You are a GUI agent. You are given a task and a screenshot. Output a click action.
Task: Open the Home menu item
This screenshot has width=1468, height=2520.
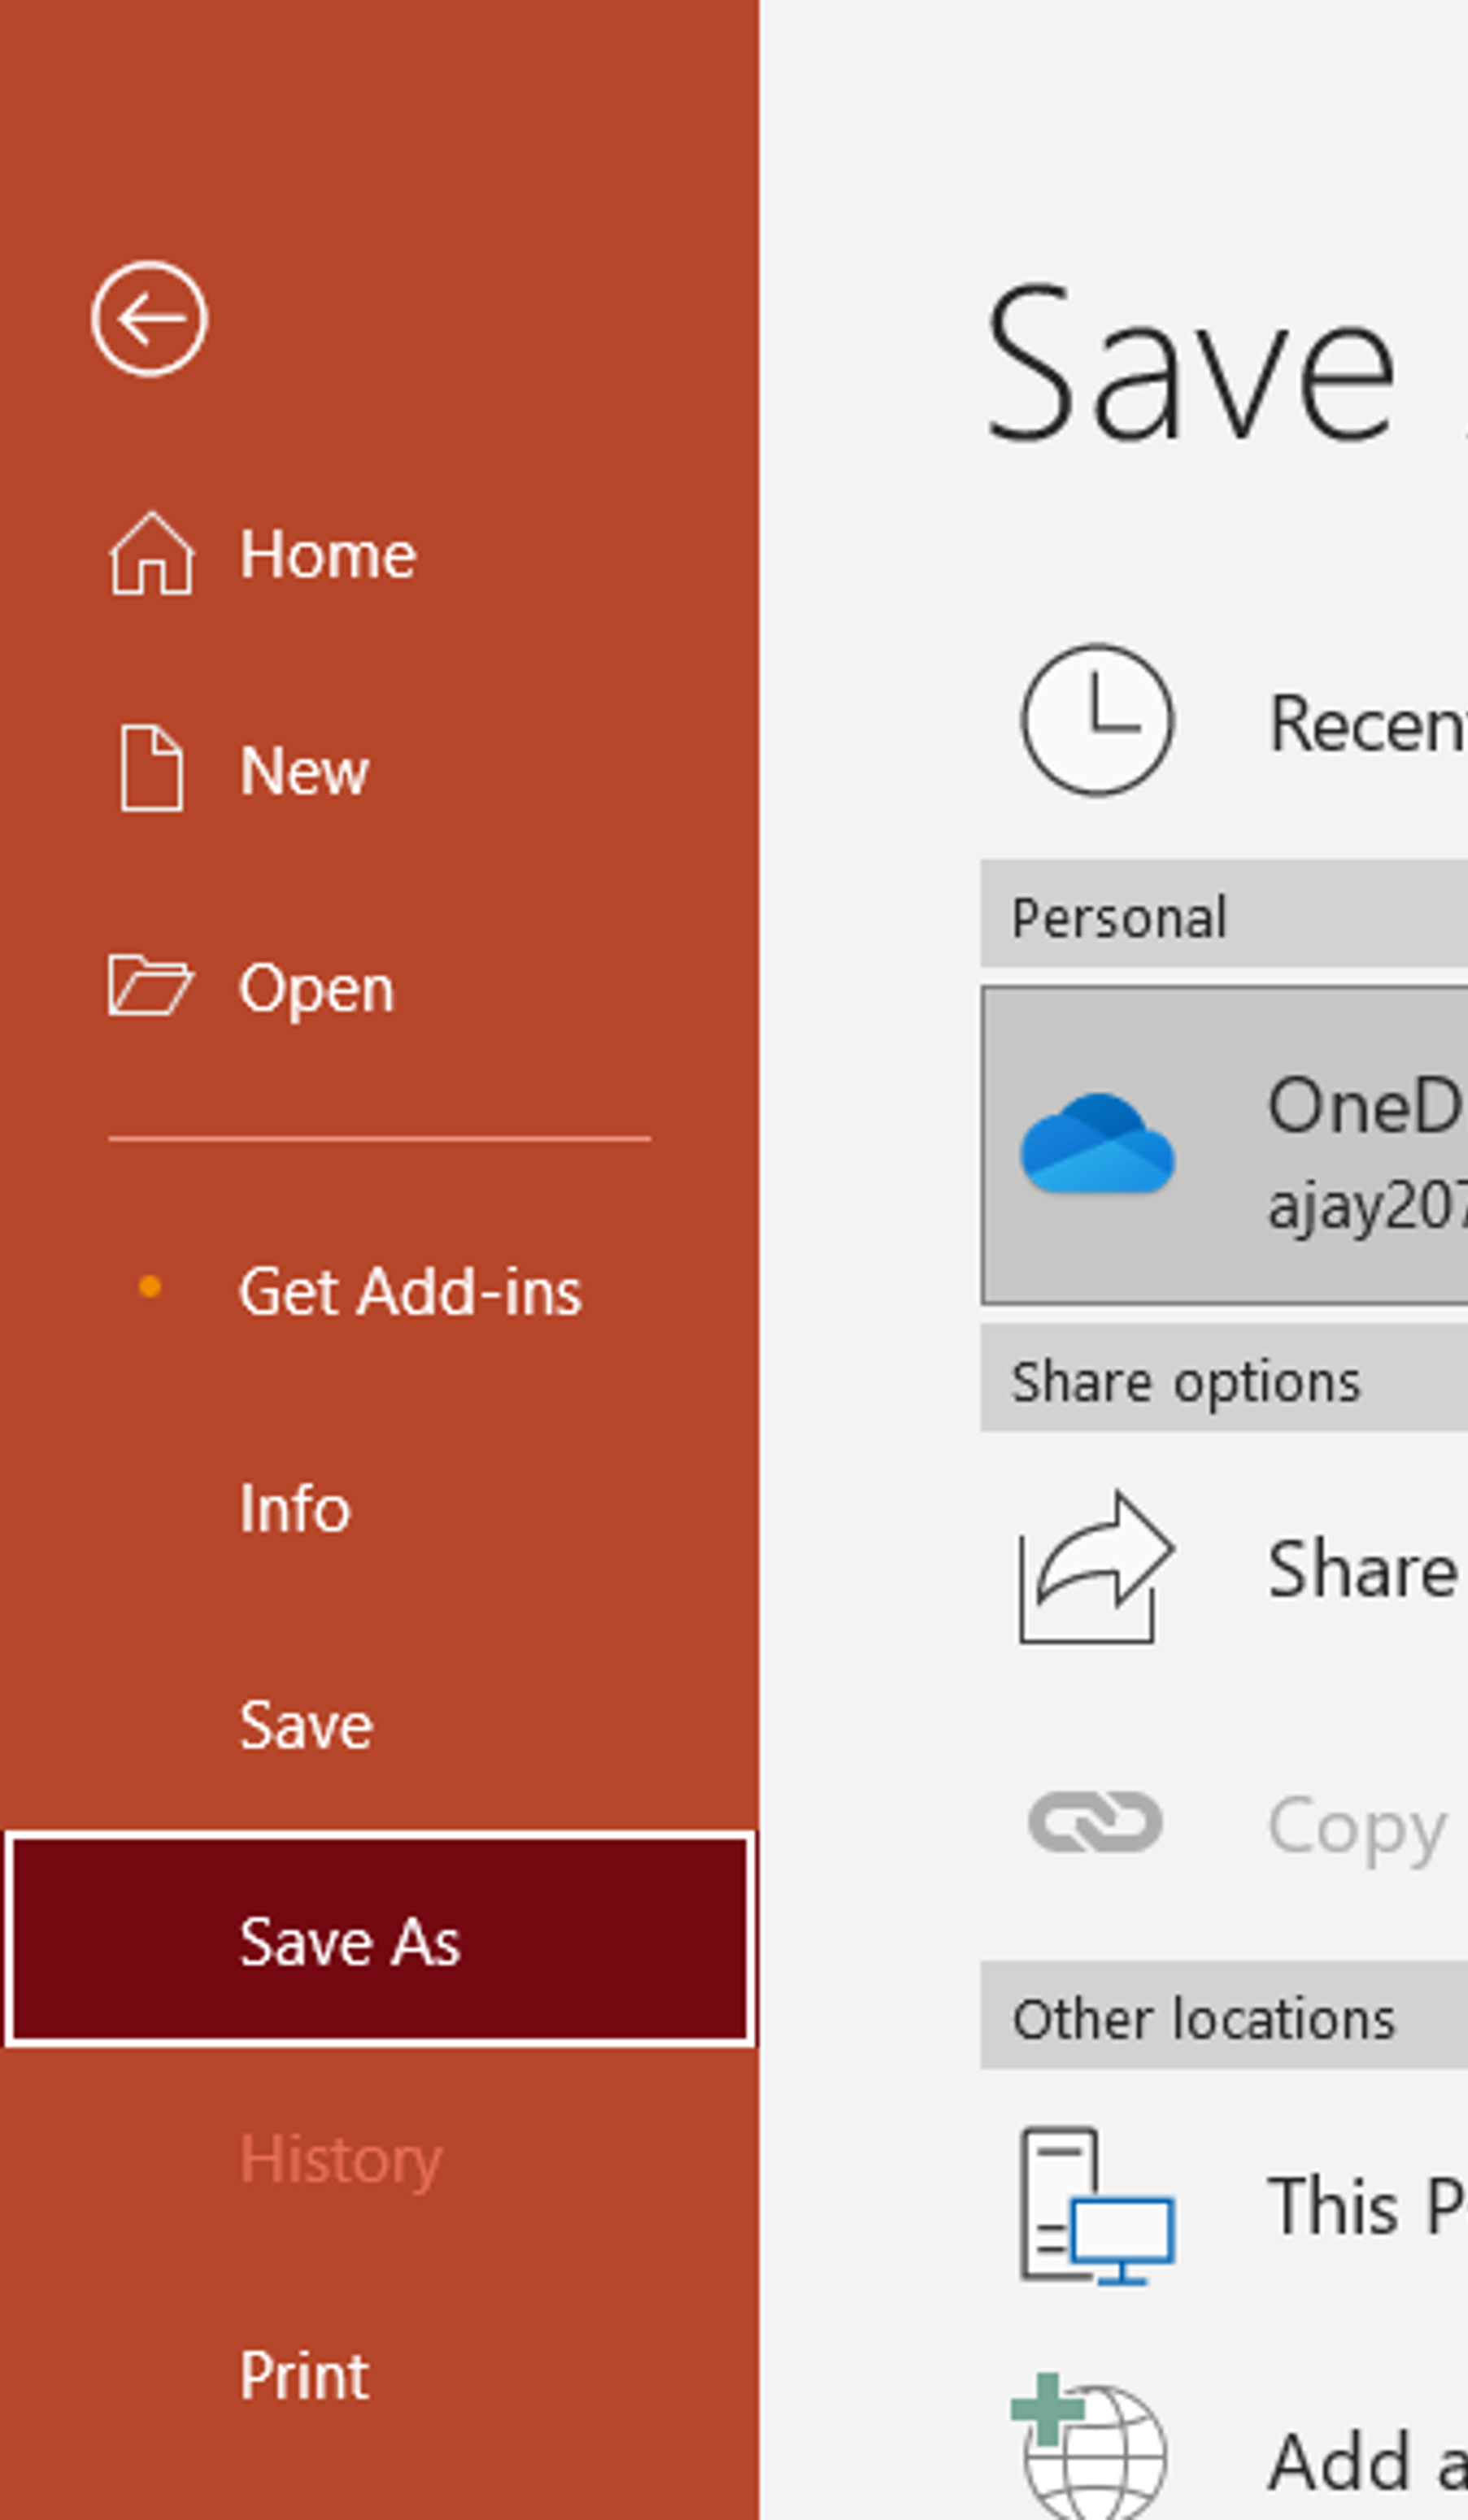pos(327,554)
